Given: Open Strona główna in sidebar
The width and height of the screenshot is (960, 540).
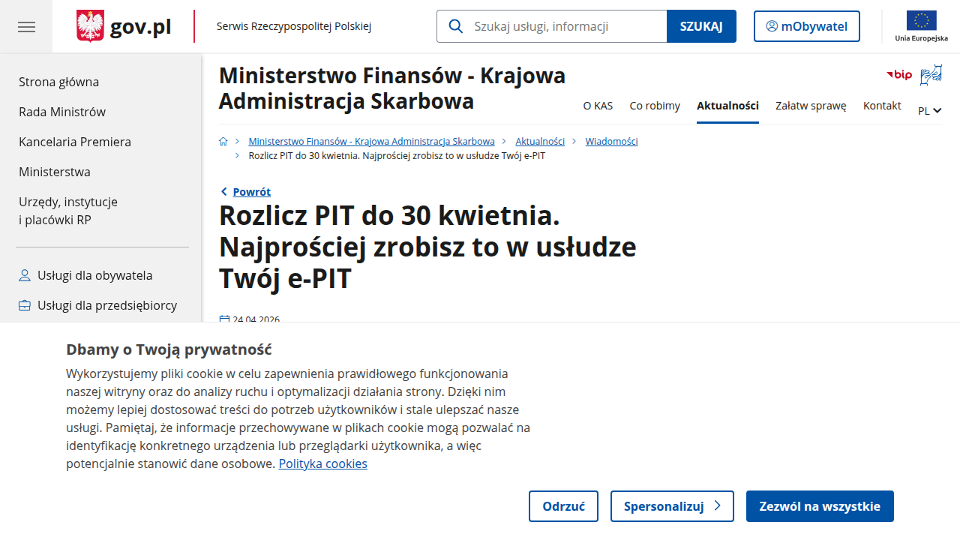Looking at the screenshot, I should pyautogui.click(x=58, y=82).
